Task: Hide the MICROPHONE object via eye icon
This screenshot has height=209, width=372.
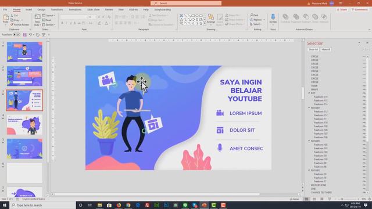Action: click(364, 185)
